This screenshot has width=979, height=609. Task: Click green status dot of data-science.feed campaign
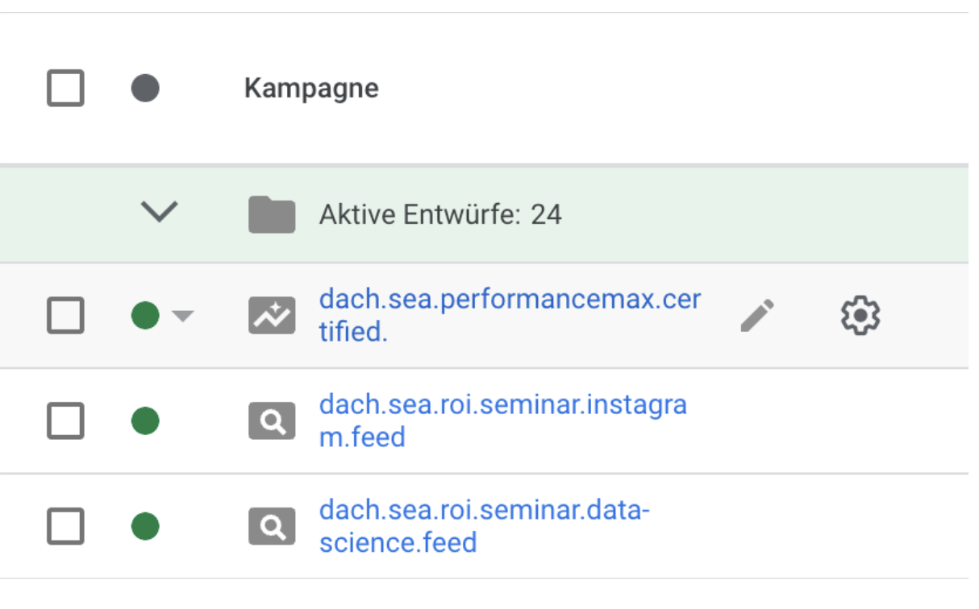pos(145,527)
